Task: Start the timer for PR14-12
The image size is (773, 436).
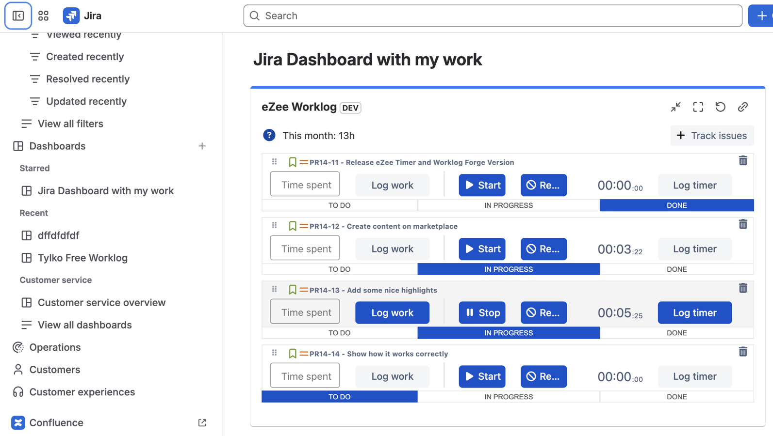Action: tap(482, 249)
